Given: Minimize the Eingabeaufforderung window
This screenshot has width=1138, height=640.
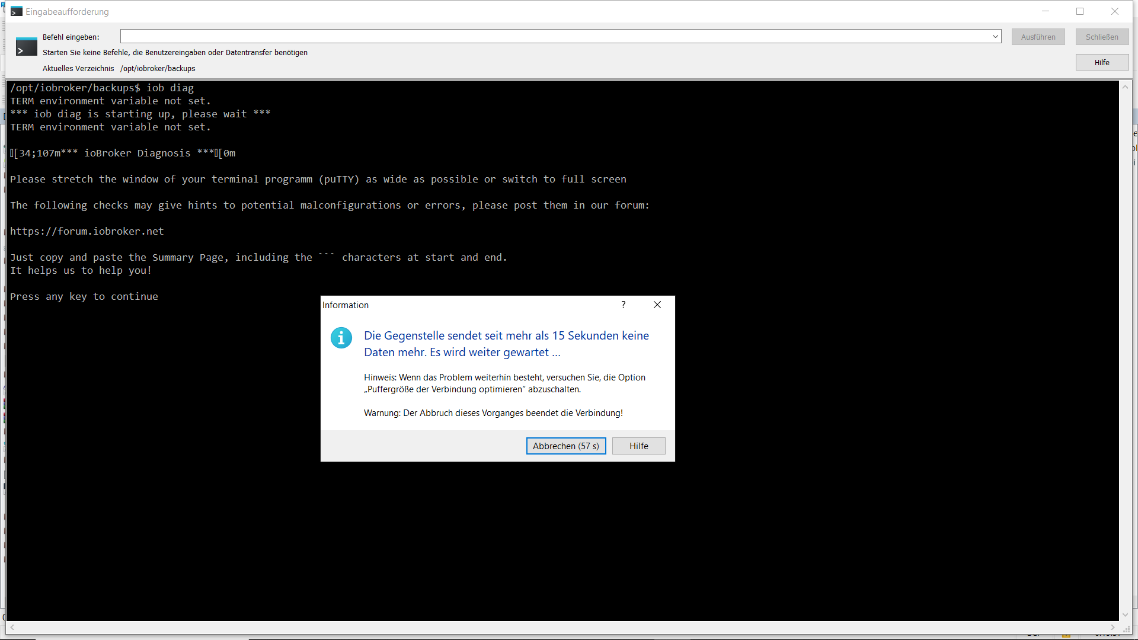Looking at the screenshot, I should click(1046, 11).
